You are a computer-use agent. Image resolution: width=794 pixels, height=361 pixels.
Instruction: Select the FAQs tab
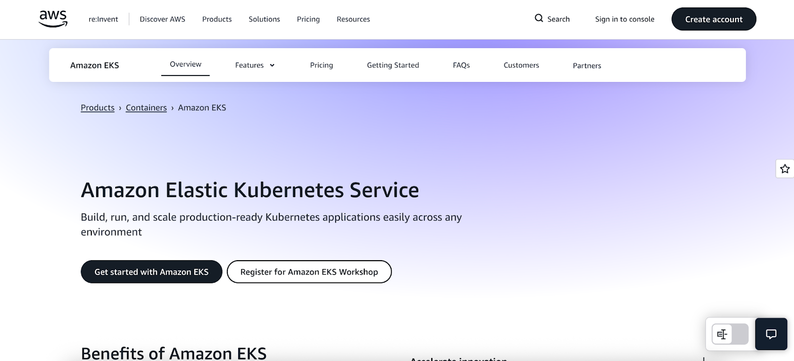coord(461,65)
